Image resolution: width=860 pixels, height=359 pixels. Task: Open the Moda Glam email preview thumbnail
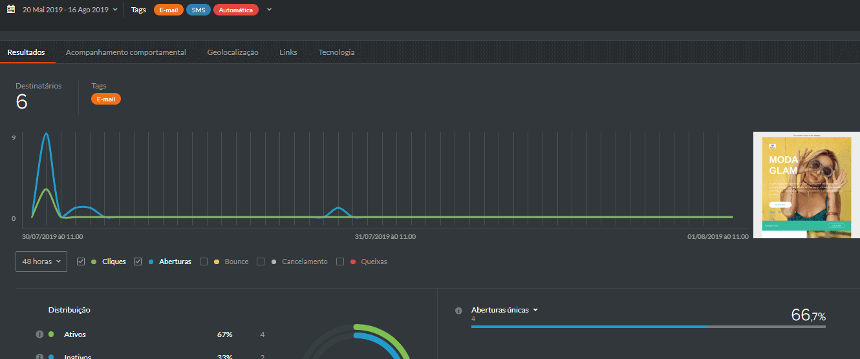(x=806, y=185)
